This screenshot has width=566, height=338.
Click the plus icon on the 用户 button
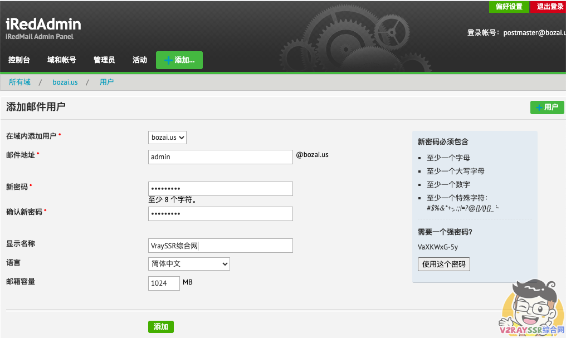click(540, 107)
